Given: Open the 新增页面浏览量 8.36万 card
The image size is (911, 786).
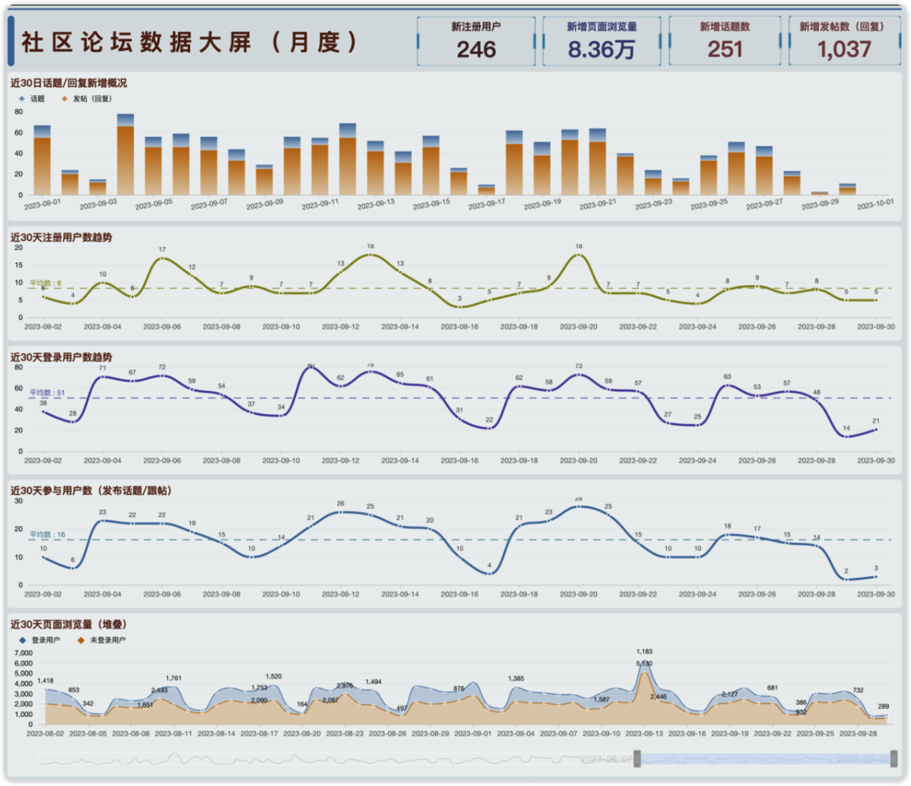Looking at the screenshot, I should coord(602,41).
